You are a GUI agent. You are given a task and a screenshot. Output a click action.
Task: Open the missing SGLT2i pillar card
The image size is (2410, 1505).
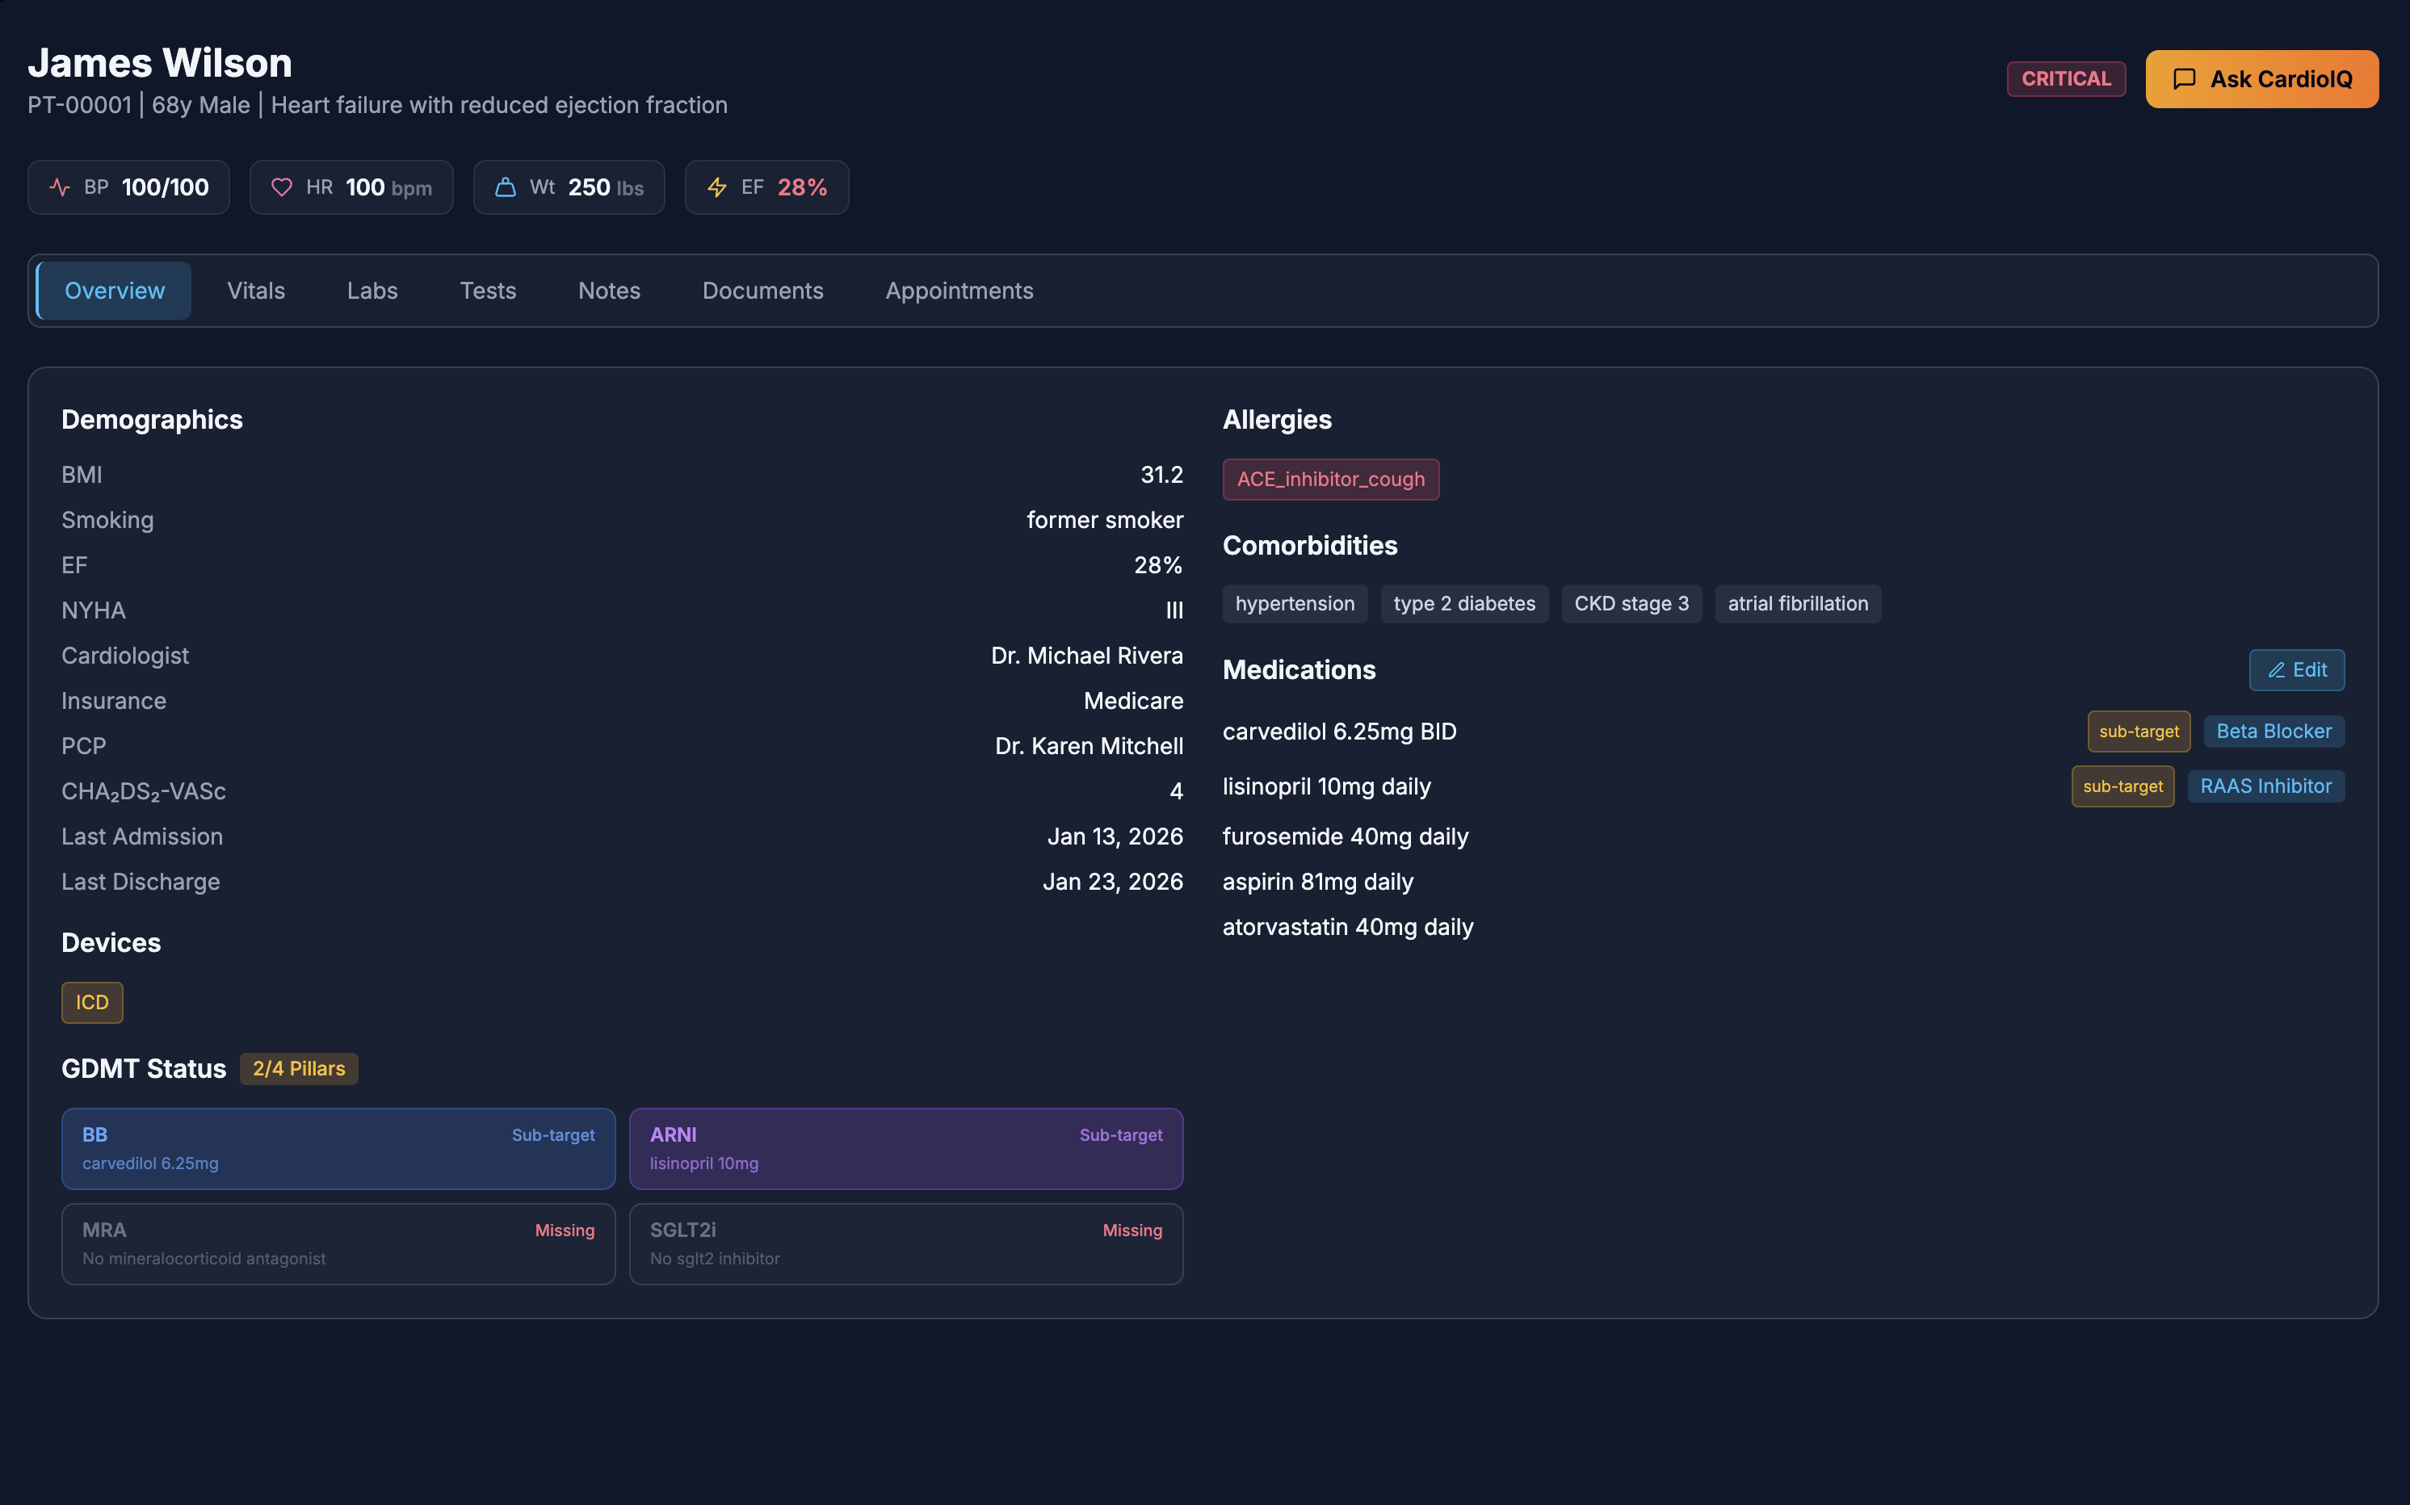coord(906,1244)
